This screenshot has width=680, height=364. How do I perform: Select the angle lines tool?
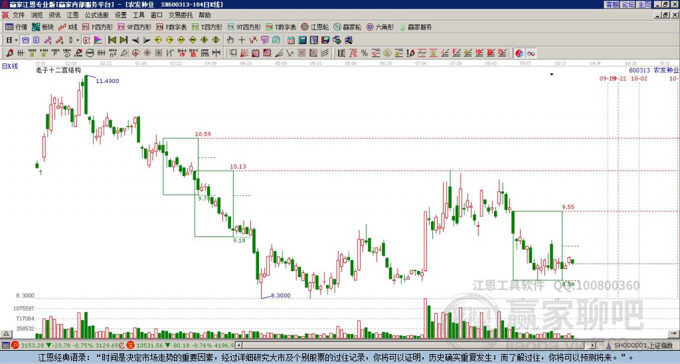279,53
